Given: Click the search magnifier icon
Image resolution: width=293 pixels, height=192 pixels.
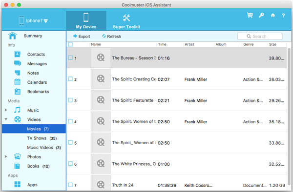Looking at the screenshot, I should click(249, 36).
